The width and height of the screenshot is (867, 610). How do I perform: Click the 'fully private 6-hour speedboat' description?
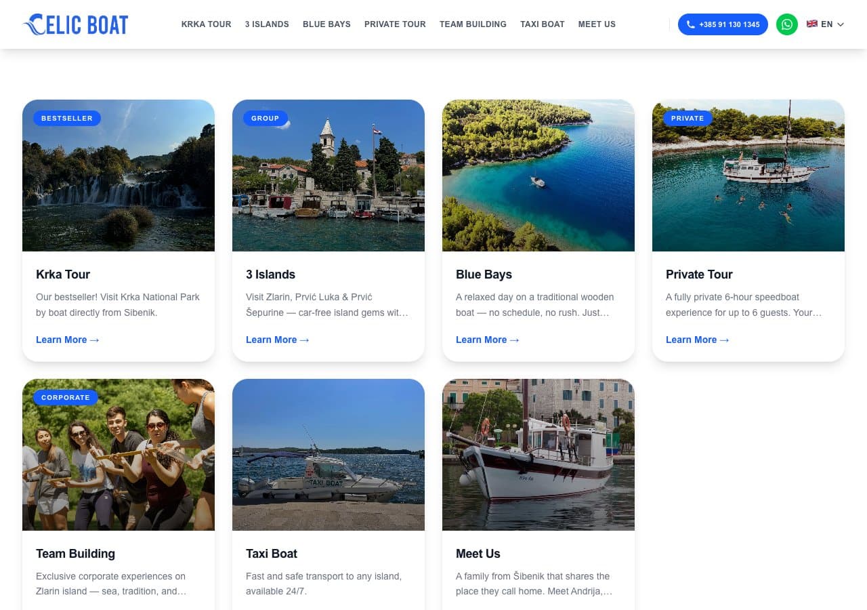point(744,305)
